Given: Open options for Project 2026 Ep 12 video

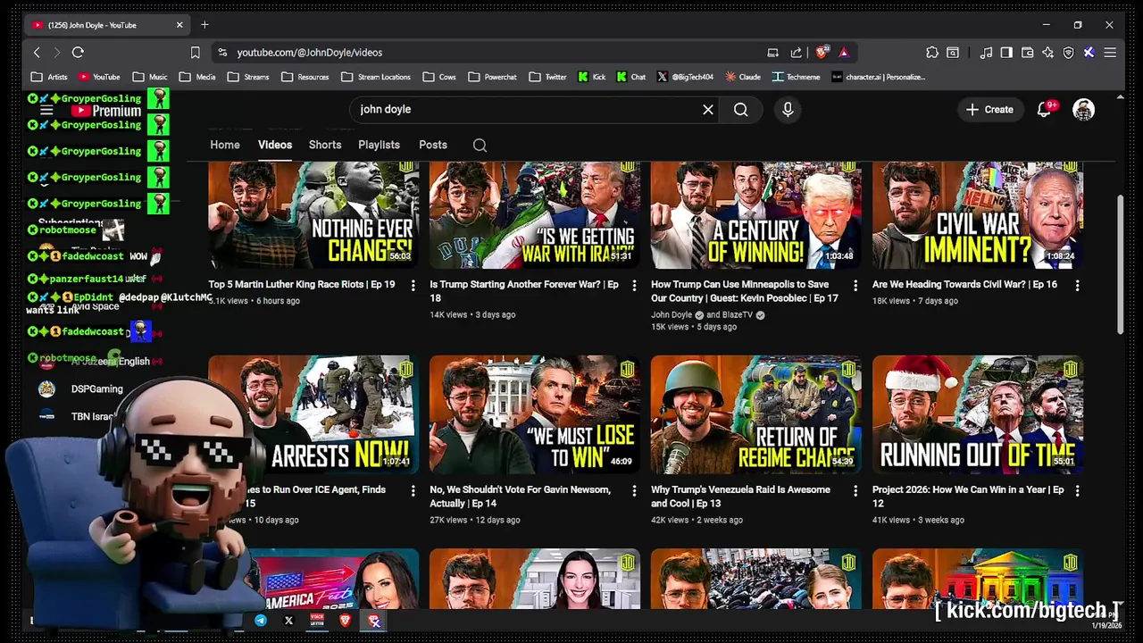Looking at the screenshot, I should [1077, 491].
